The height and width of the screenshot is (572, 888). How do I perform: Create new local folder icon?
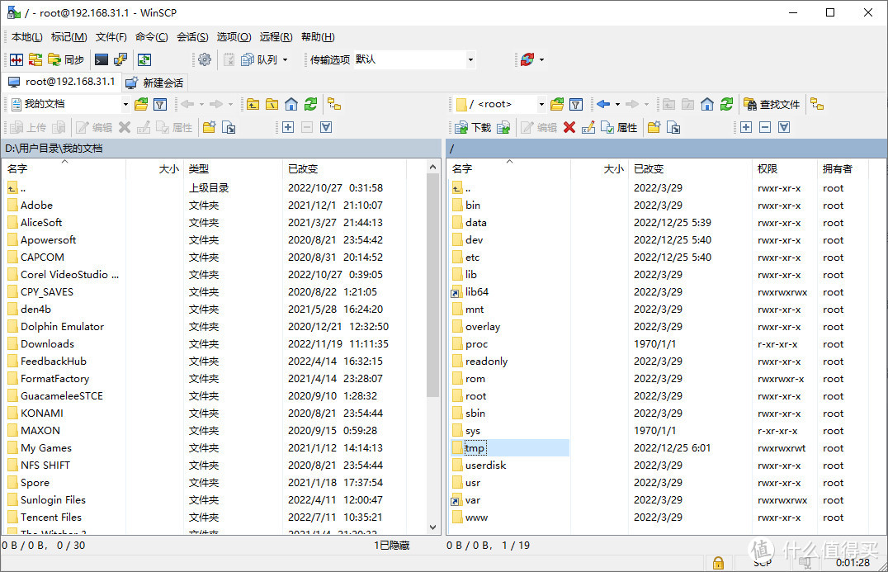click(209, 127)
